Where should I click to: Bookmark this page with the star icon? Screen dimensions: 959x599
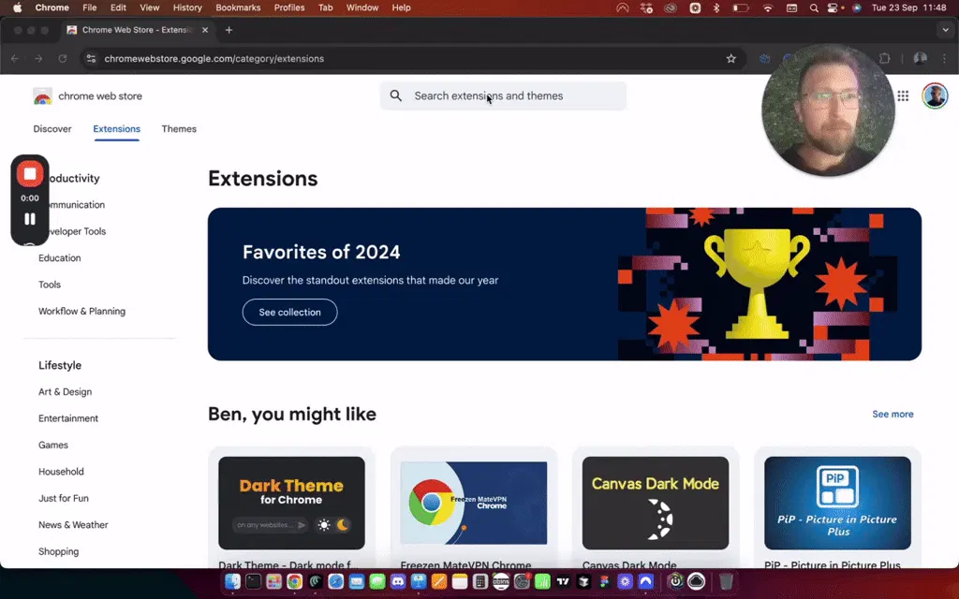point(730,59)
